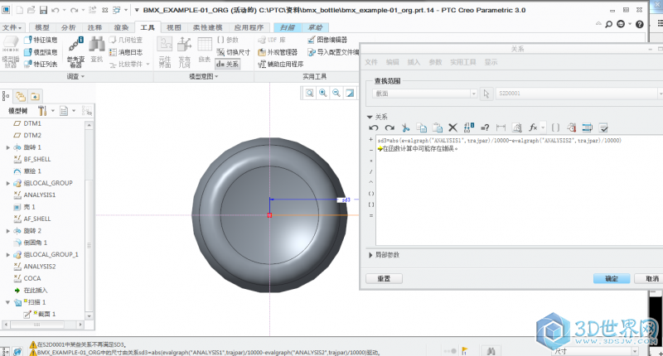Open the 文件 file menu dropdown
Image resolution: width=663 pixels, height=356 pixels.
(12, 27)
